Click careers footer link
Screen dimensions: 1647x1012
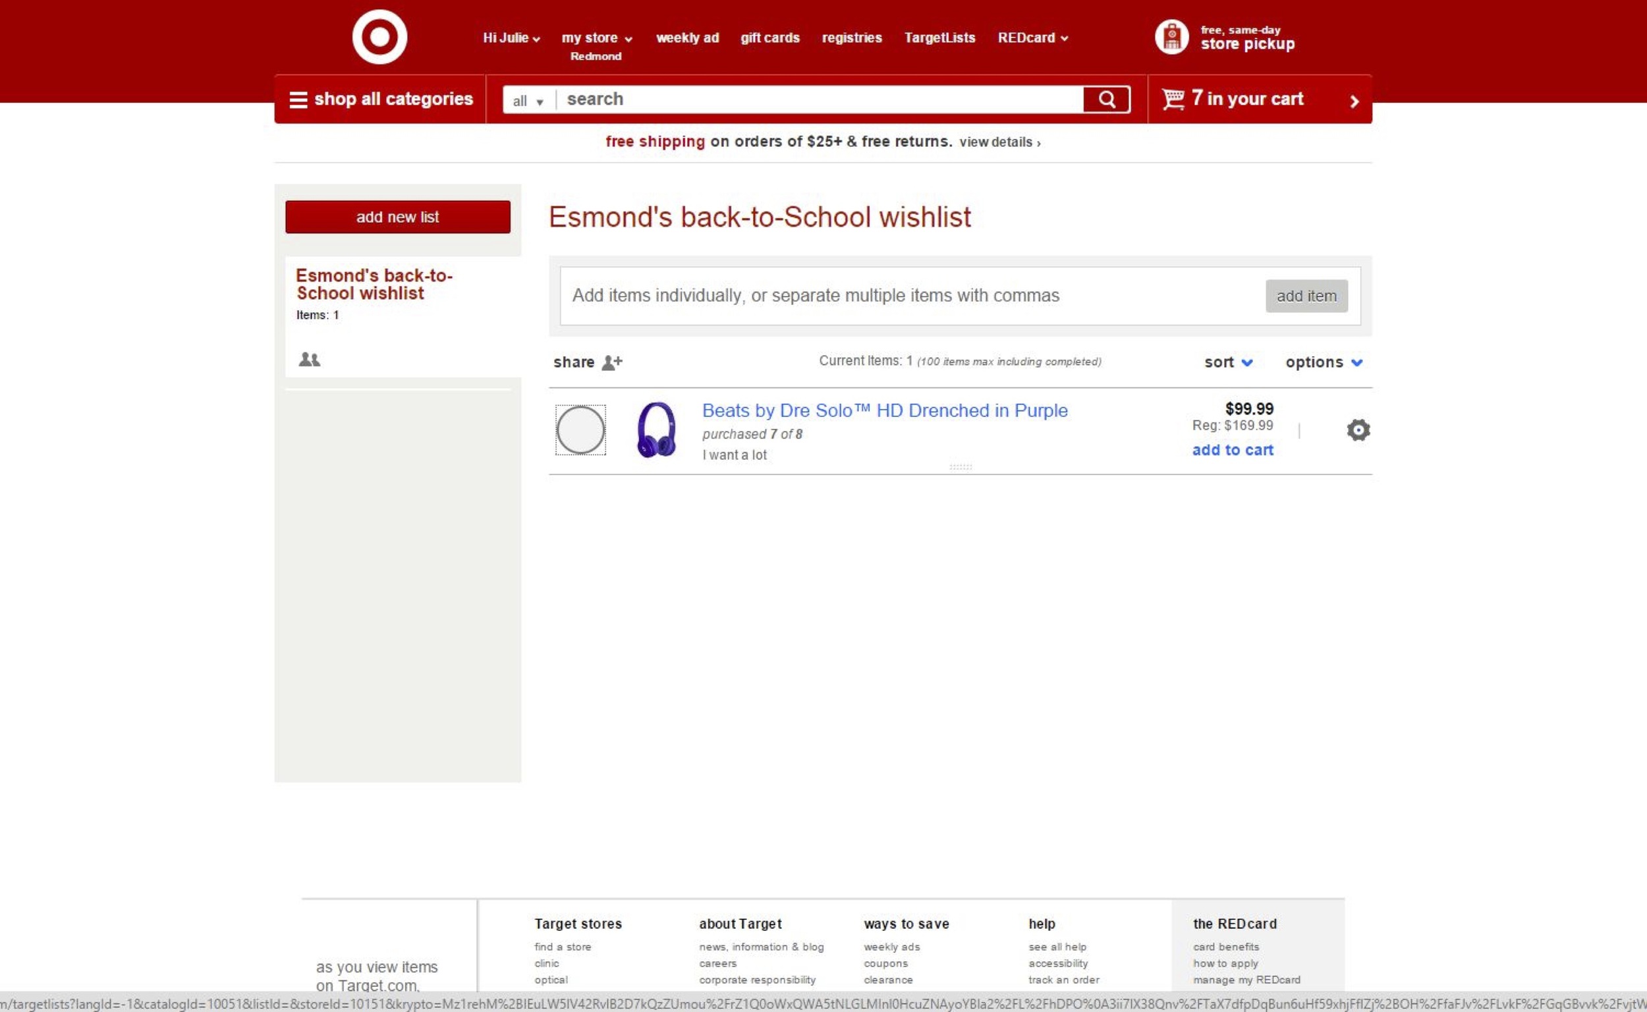717,963
